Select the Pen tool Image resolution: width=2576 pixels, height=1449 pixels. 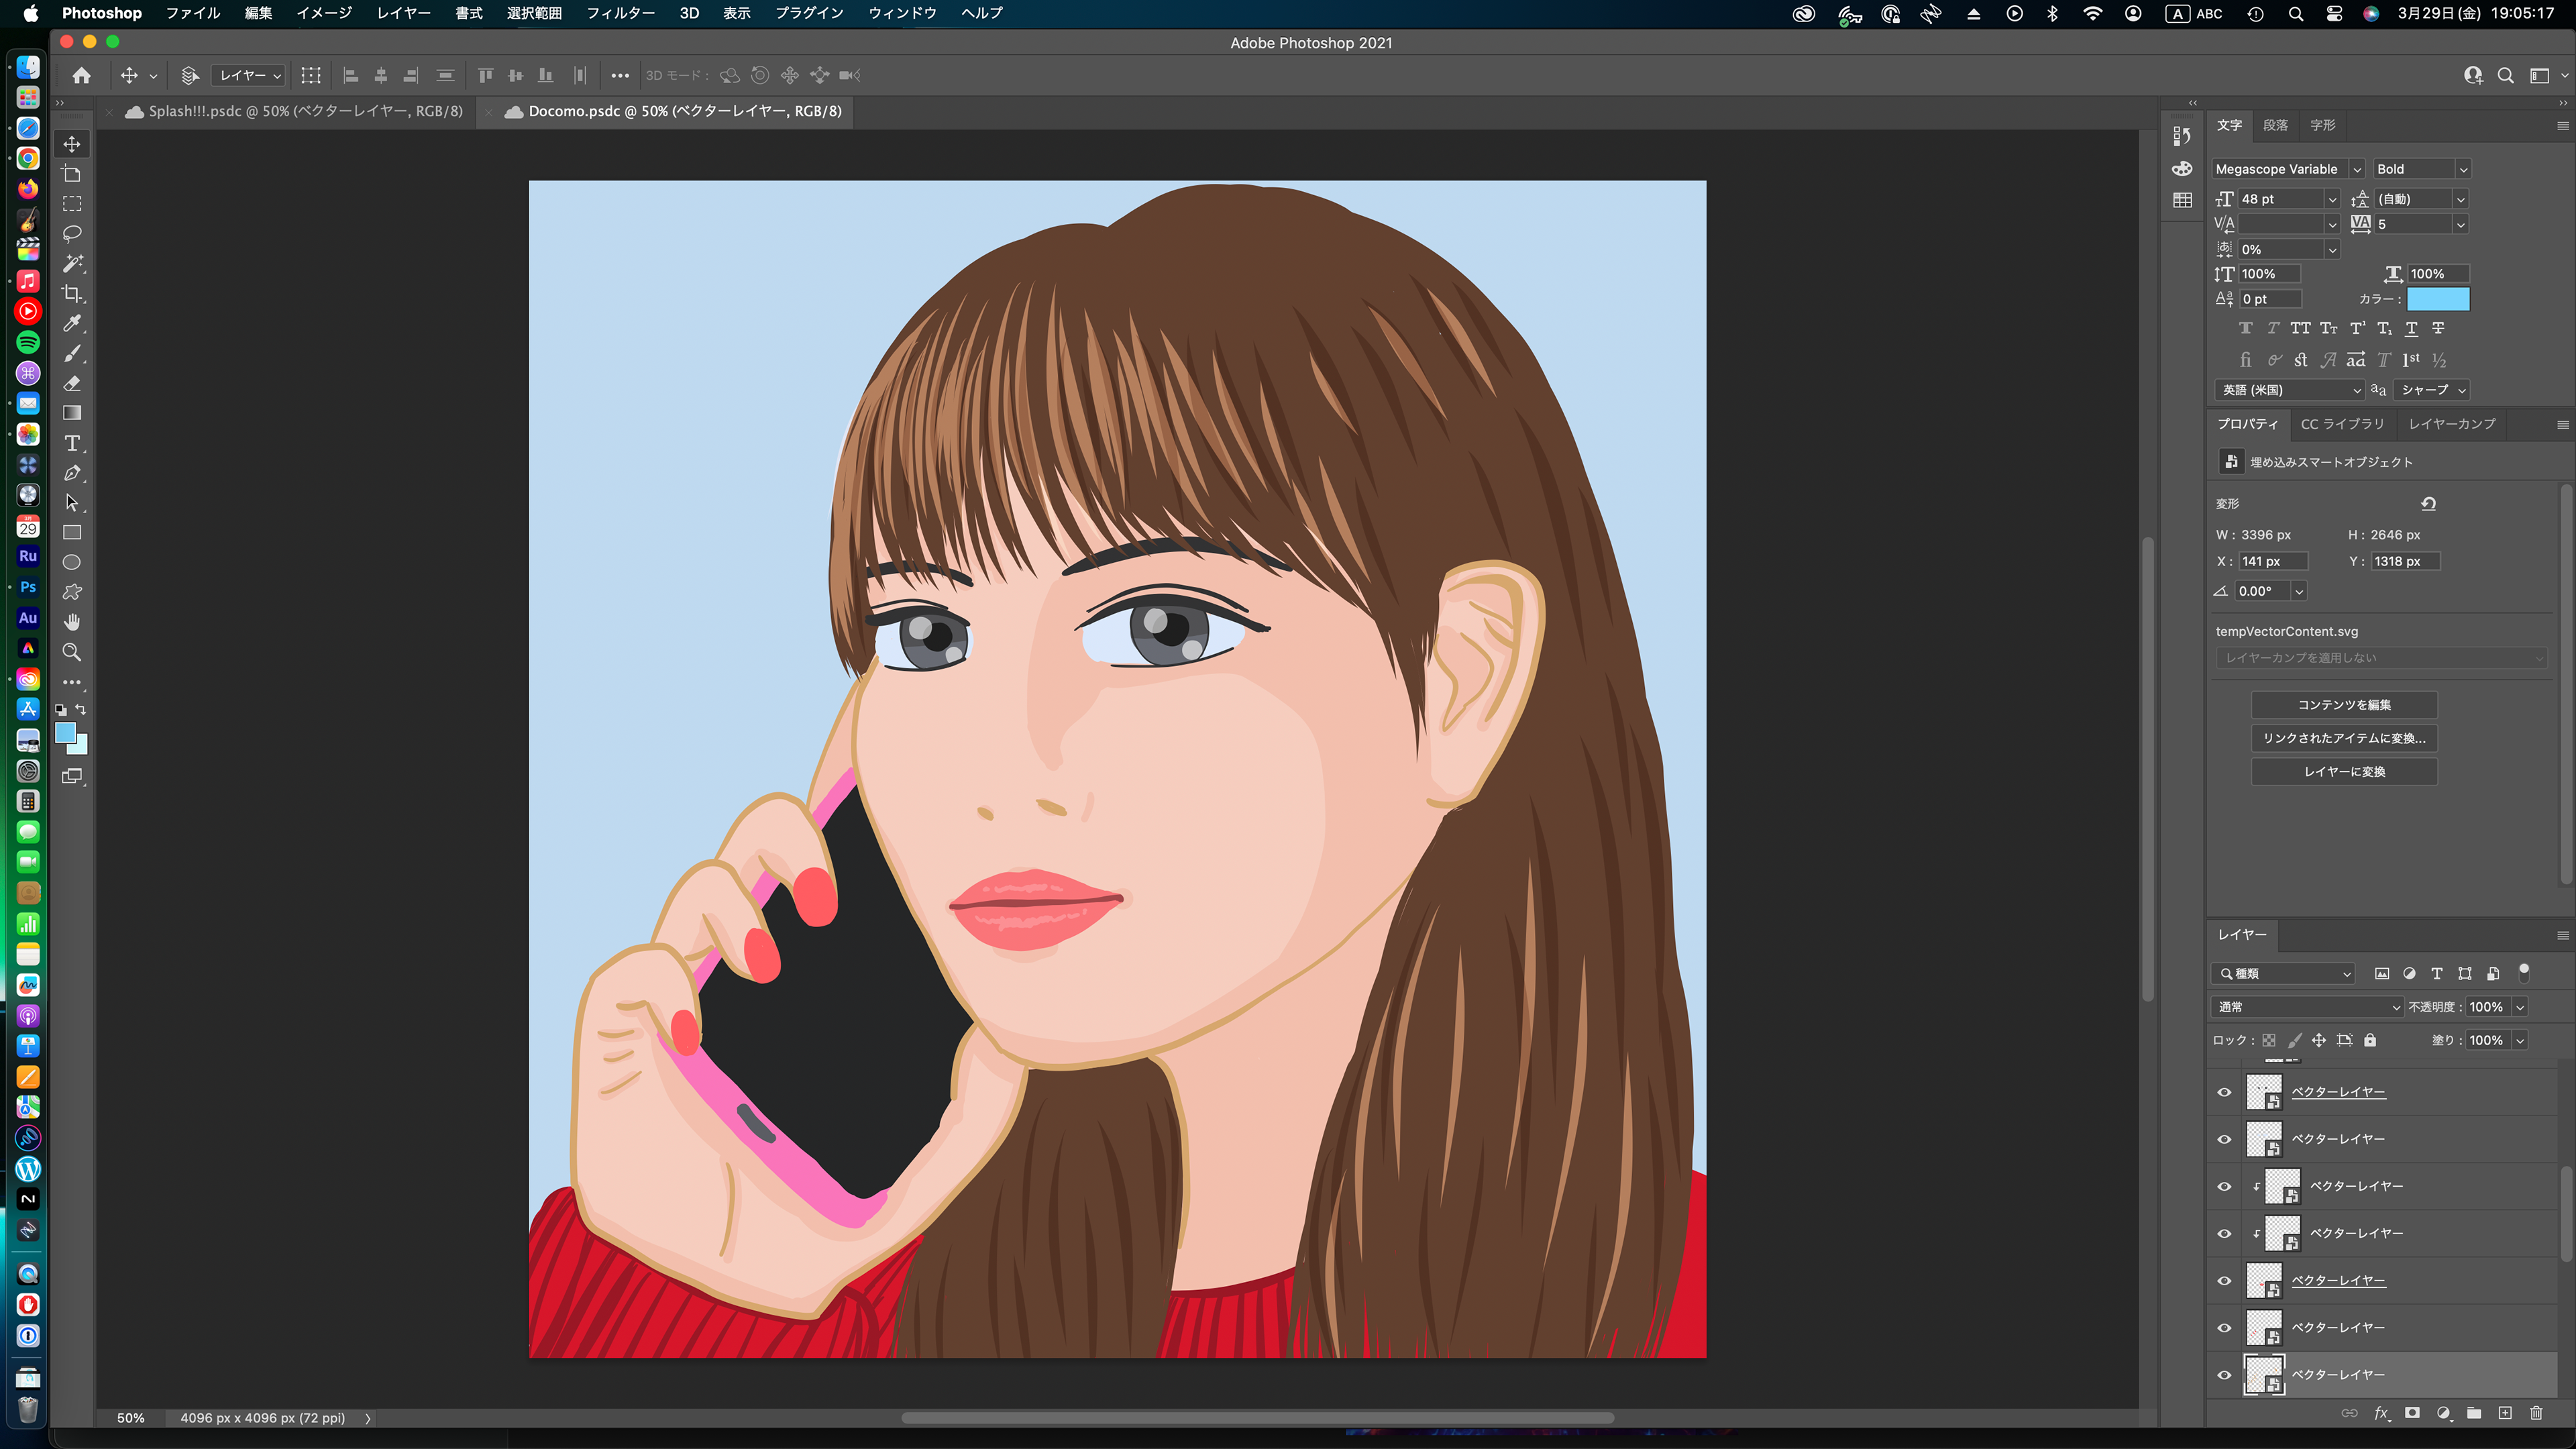[x=72, y=473]
